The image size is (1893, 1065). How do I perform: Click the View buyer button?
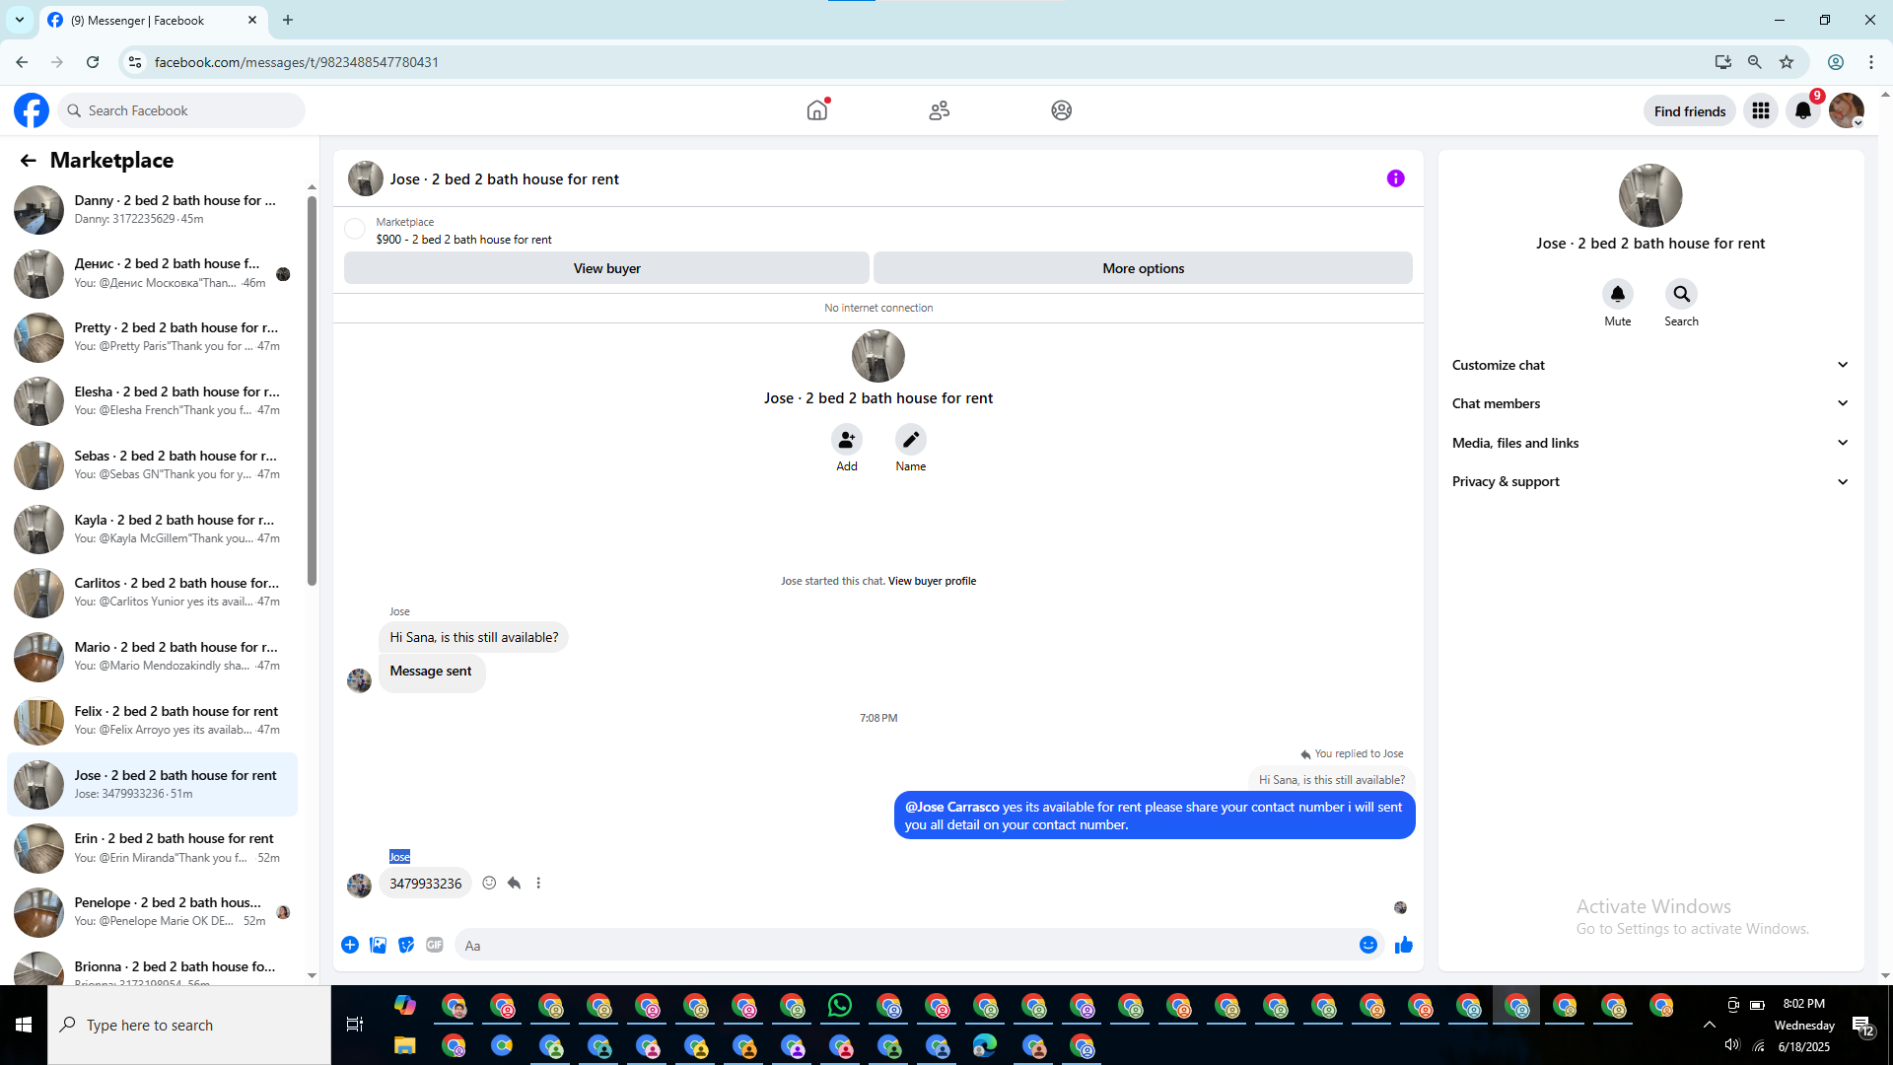pyautogui.click(x=606, y=268)
